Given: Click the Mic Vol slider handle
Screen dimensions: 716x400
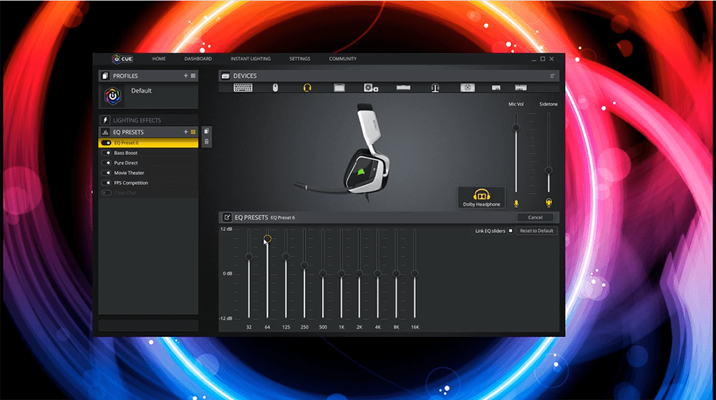Looking at the screenshot, I should (516, 128).
